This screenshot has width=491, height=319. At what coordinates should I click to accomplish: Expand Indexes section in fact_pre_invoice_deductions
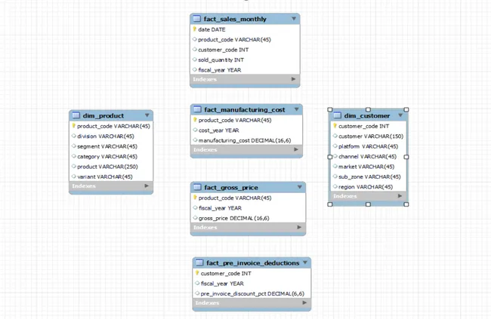[304, 303]
